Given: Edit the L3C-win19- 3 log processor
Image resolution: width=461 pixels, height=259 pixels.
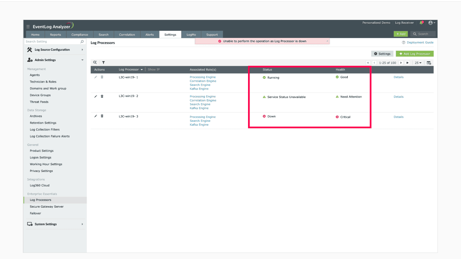Looking at the screenshot, I should pos(96,116).
